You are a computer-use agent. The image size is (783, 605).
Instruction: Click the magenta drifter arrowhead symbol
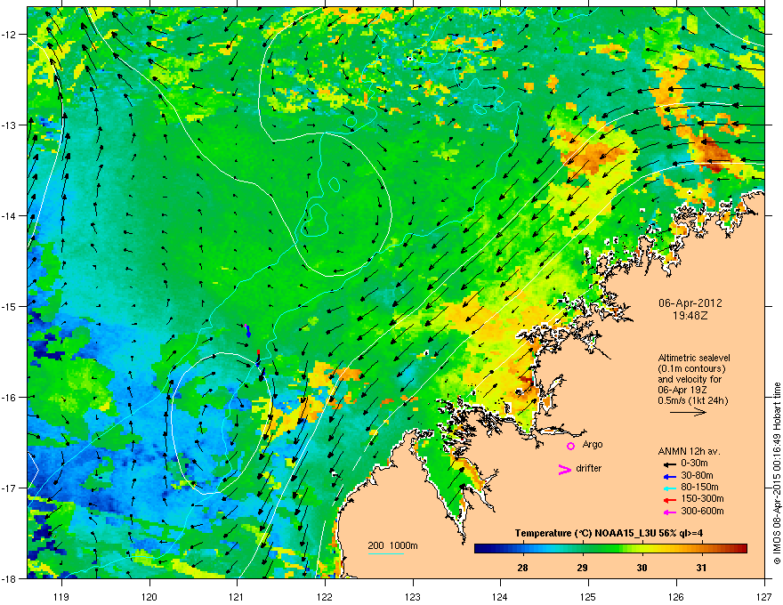pos(565,469)
